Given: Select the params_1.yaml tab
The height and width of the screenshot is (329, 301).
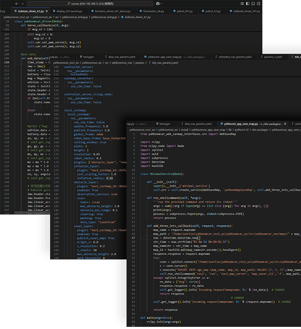Looking at the screenshot, I should (x=272, y=56).
